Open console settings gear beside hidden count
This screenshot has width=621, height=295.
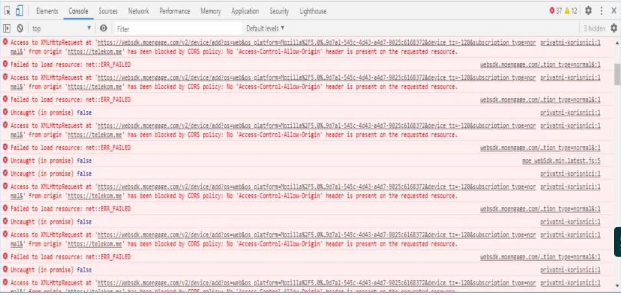coord(613,29)
